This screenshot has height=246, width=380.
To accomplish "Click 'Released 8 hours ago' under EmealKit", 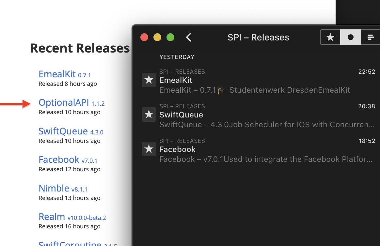I will point(68,84).
